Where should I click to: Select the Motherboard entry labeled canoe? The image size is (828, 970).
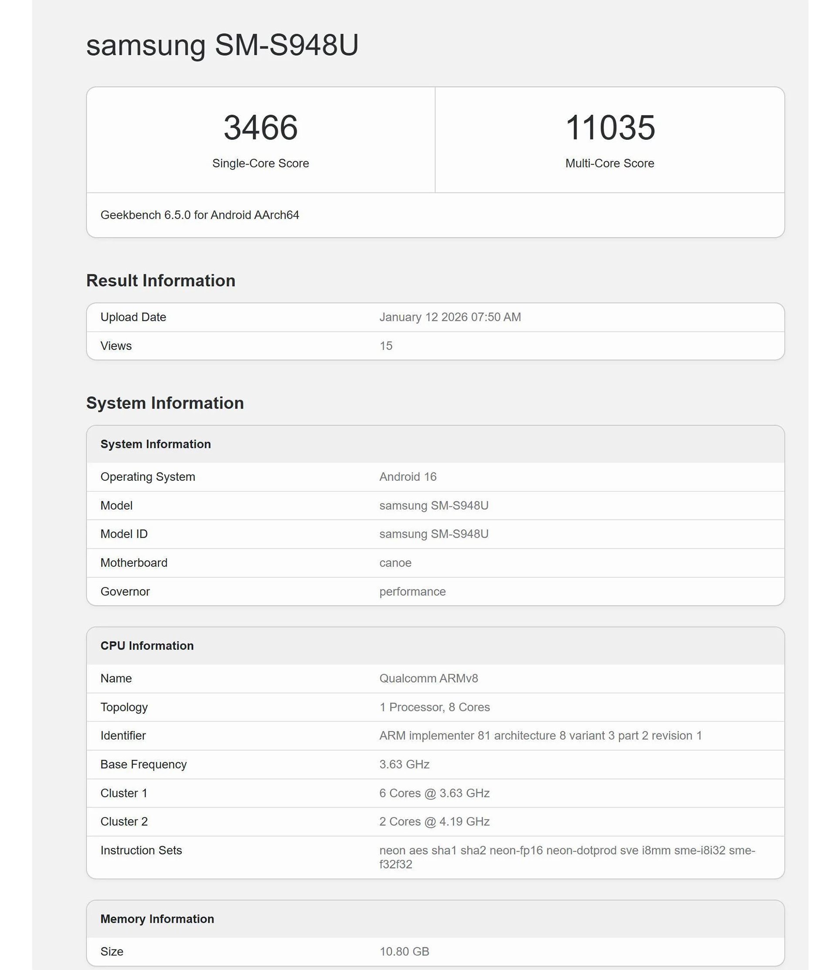tap(395, 563)
